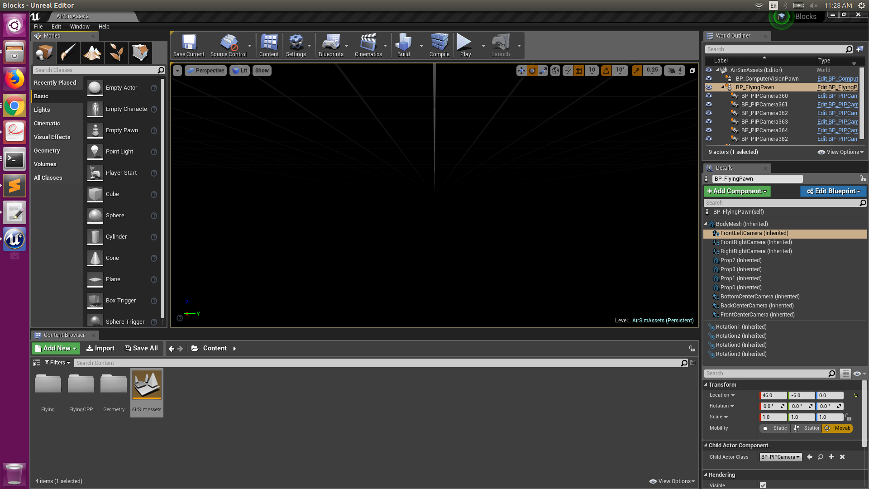Screen dimensions: 869x489
Task: Select the Foliage mode icon
Action: tap(116, 53)
